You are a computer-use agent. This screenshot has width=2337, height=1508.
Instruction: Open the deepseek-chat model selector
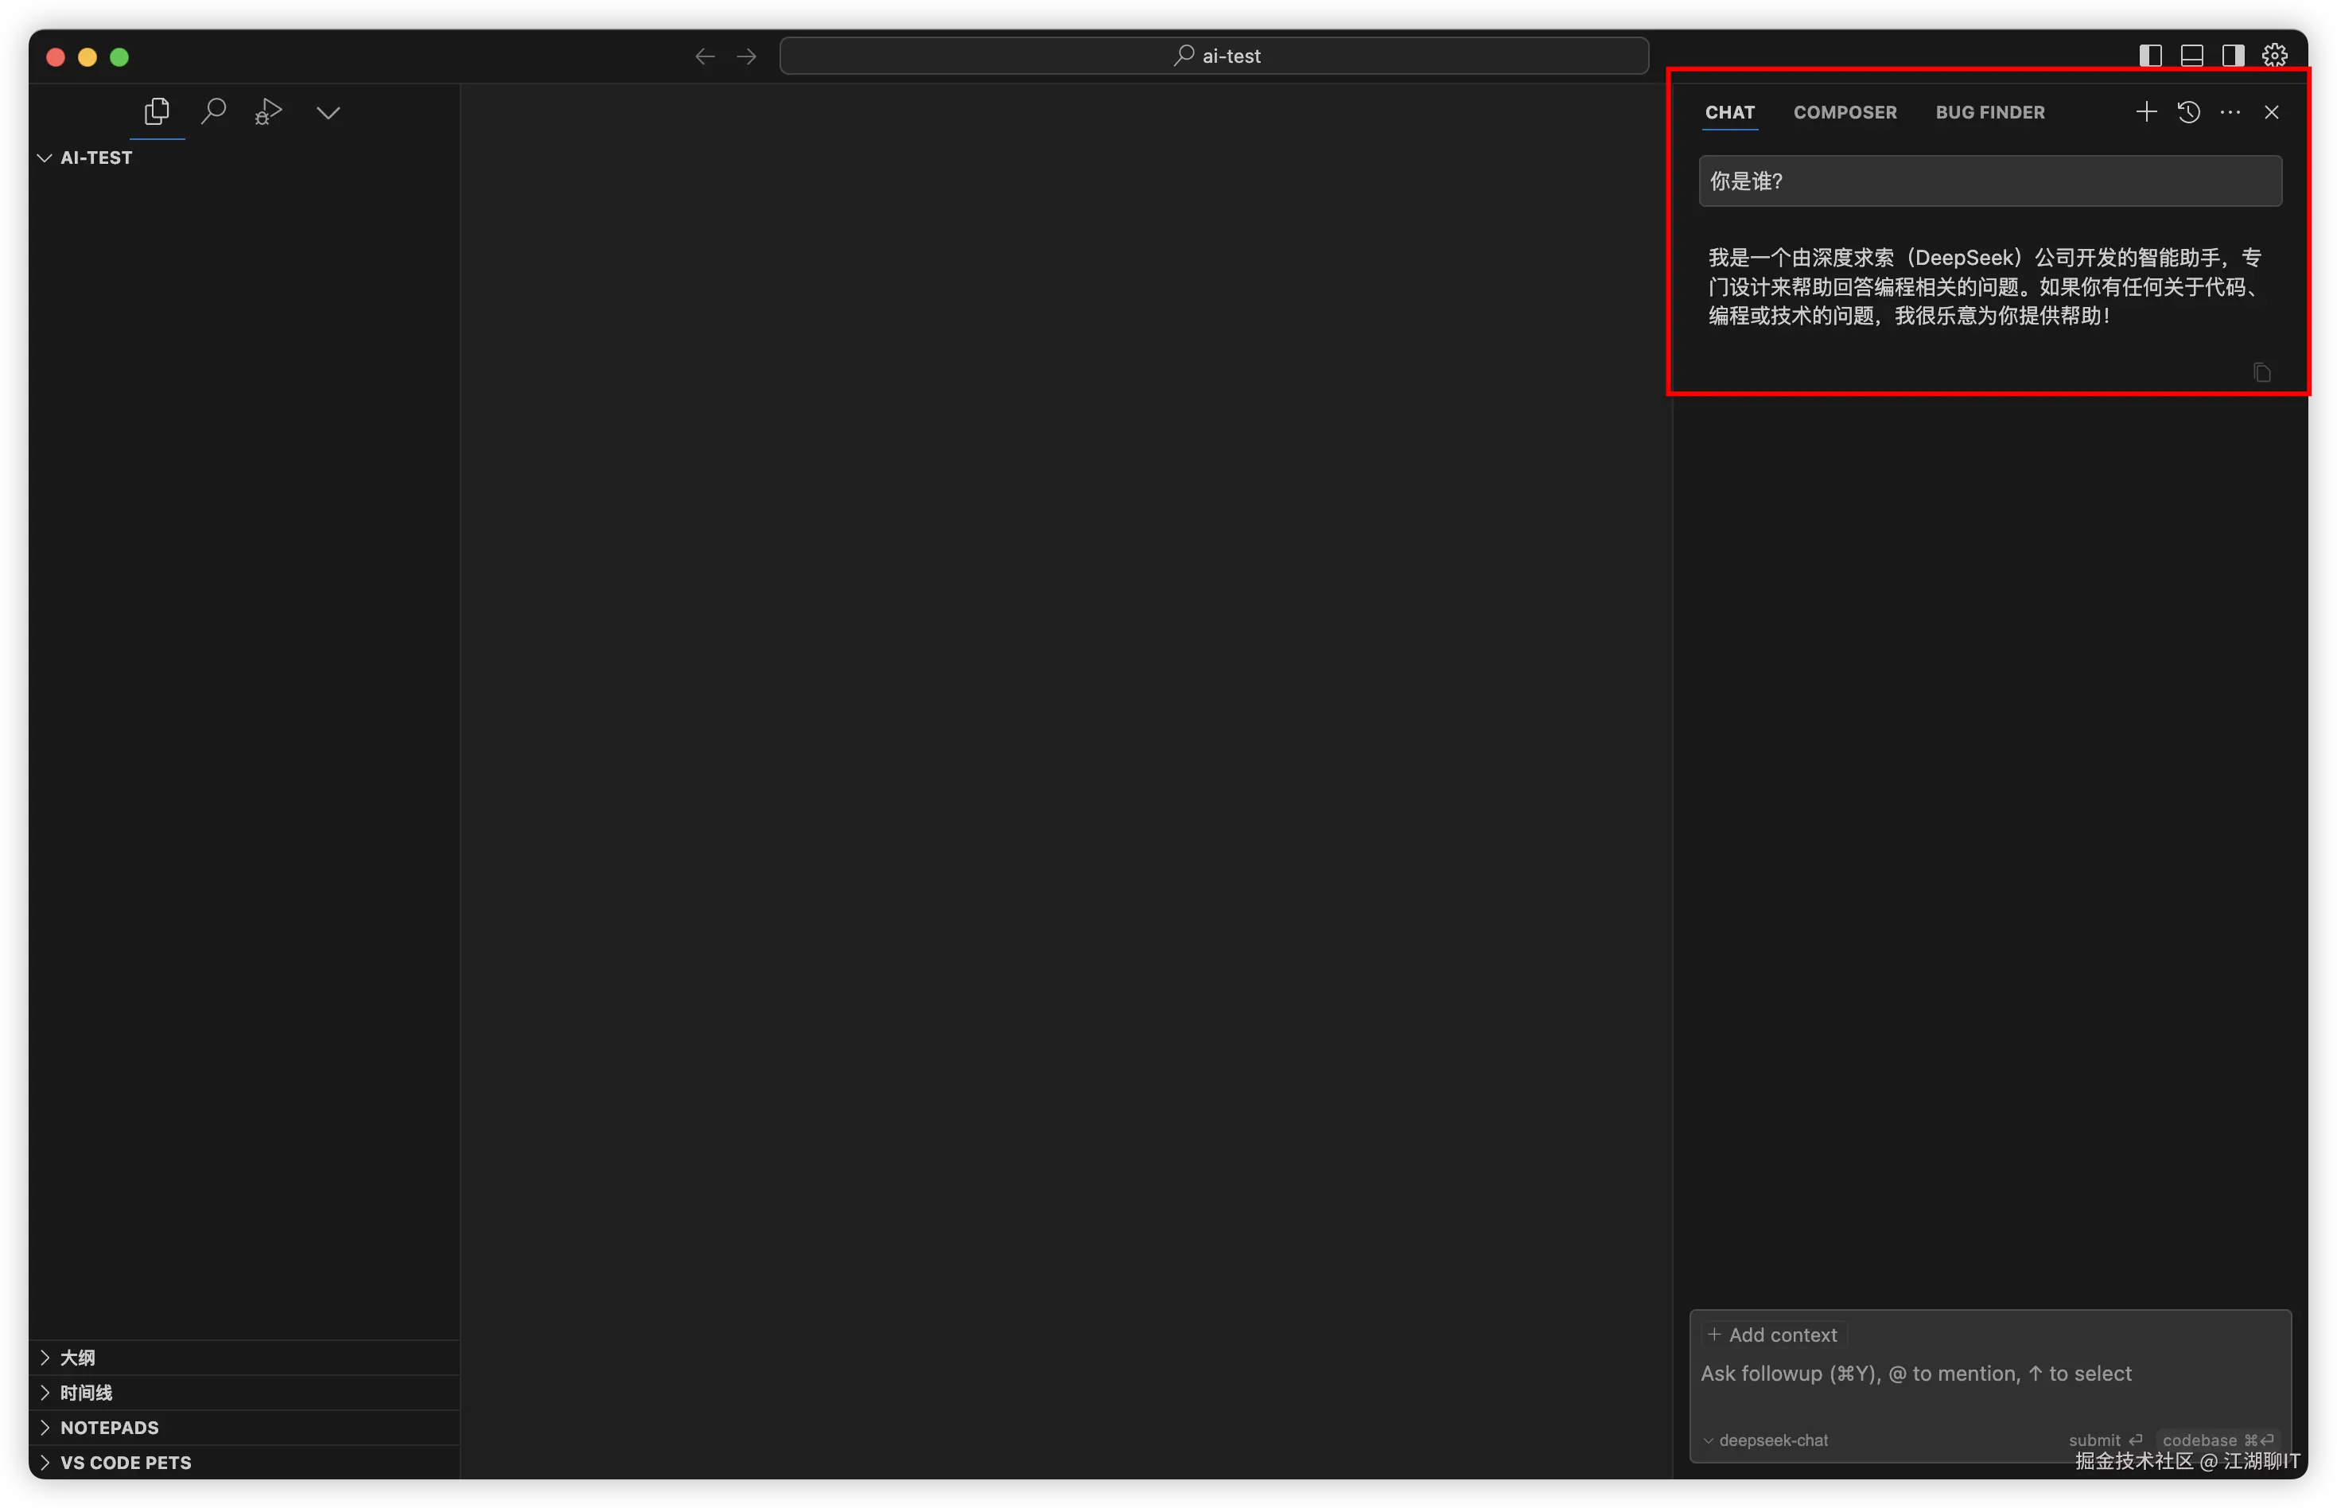[1764, 1440]
